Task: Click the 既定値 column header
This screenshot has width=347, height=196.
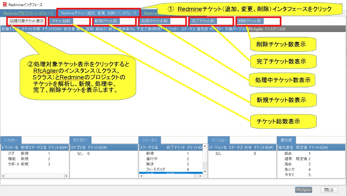Action: click(301, 148)
